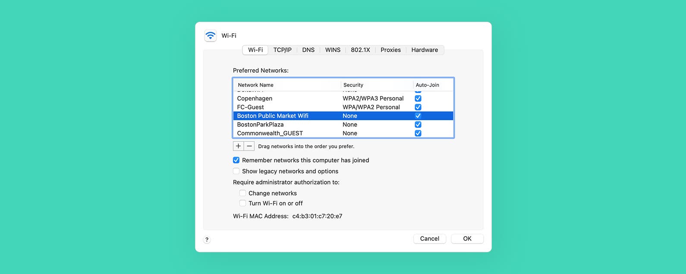Switch to the Hardware tab
Viewport: 686px width, 274px height.
[425, 50]
